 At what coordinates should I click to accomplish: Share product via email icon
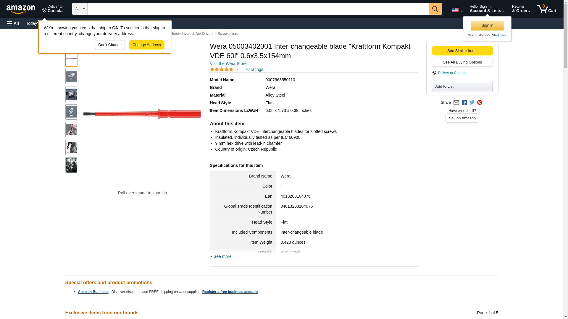coord(456,102)
